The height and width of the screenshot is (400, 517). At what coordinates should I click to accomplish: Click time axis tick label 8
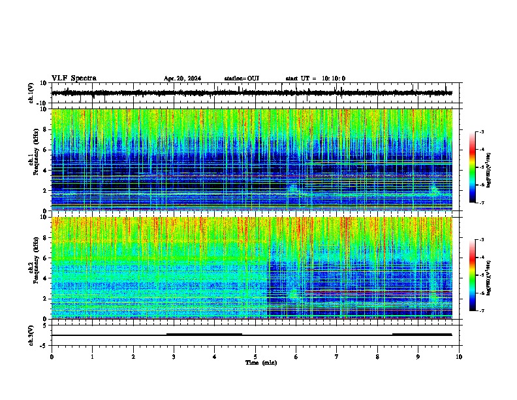coord(377,356)
